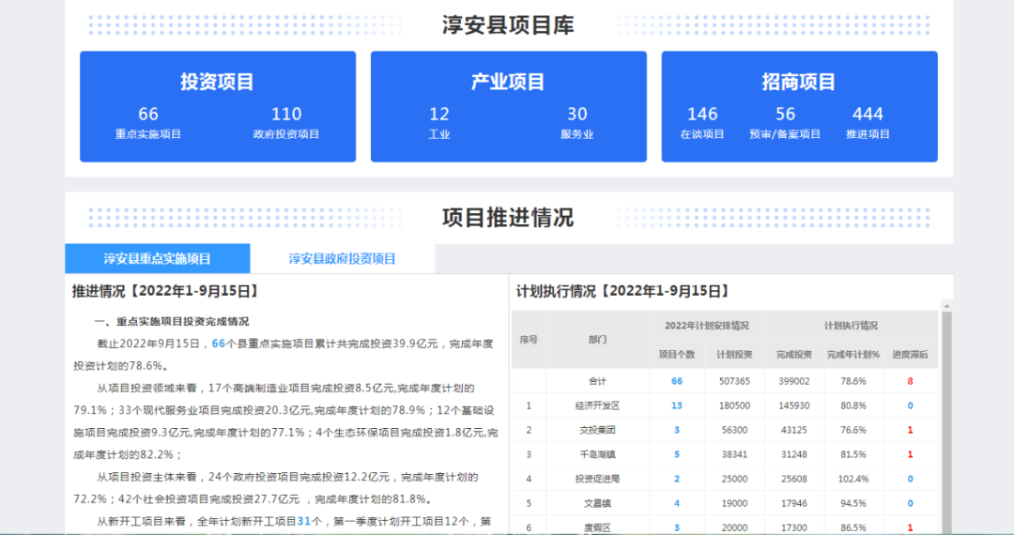Screen dimensions: 1014x535
Task: Click the red 8 进度滞后 in 合计 row
Action: [x=910, y=381]
